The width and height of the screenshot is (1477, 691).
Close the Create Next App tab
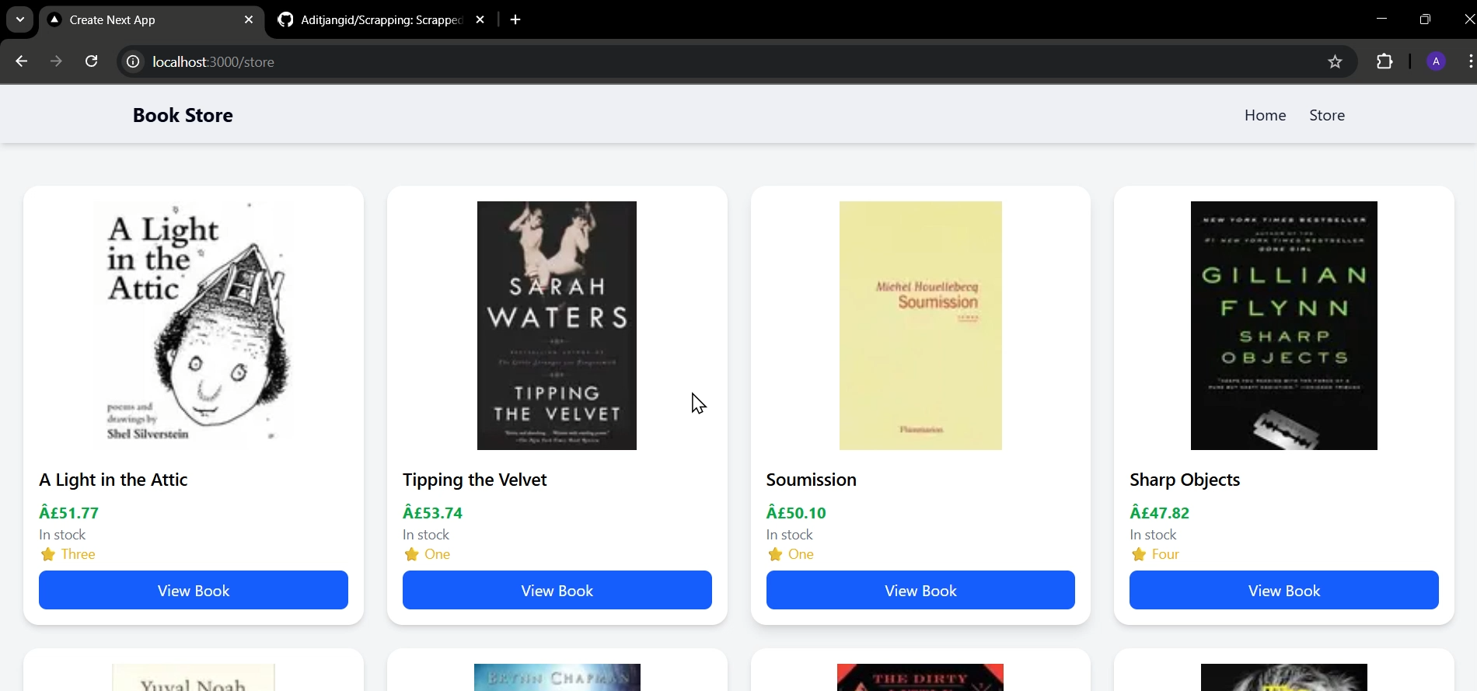coord(249,19)
